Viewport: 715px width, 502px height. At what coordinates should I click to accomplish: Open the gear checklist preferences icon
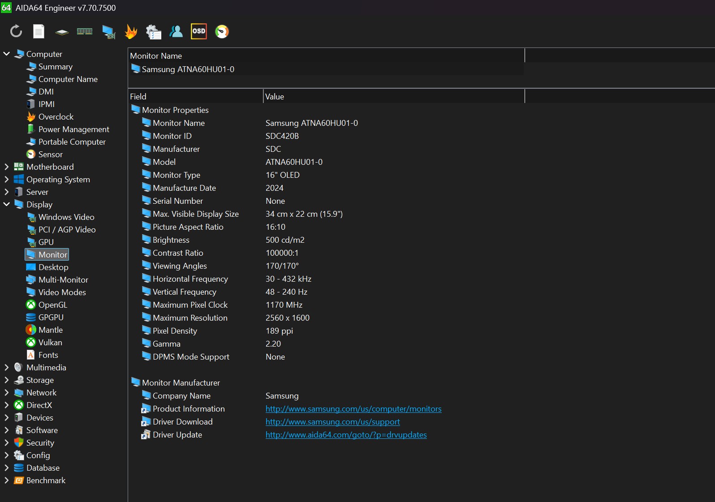click(154, 32)
